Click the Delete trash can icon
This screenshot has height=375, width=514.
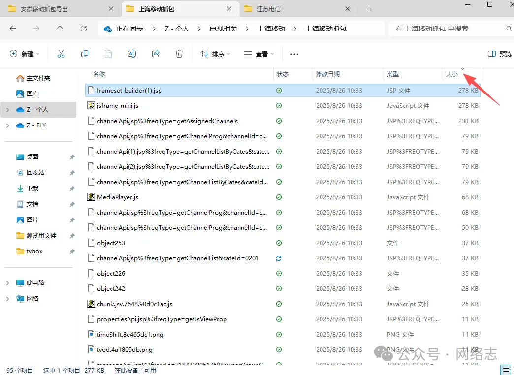(x=180, y=54)
